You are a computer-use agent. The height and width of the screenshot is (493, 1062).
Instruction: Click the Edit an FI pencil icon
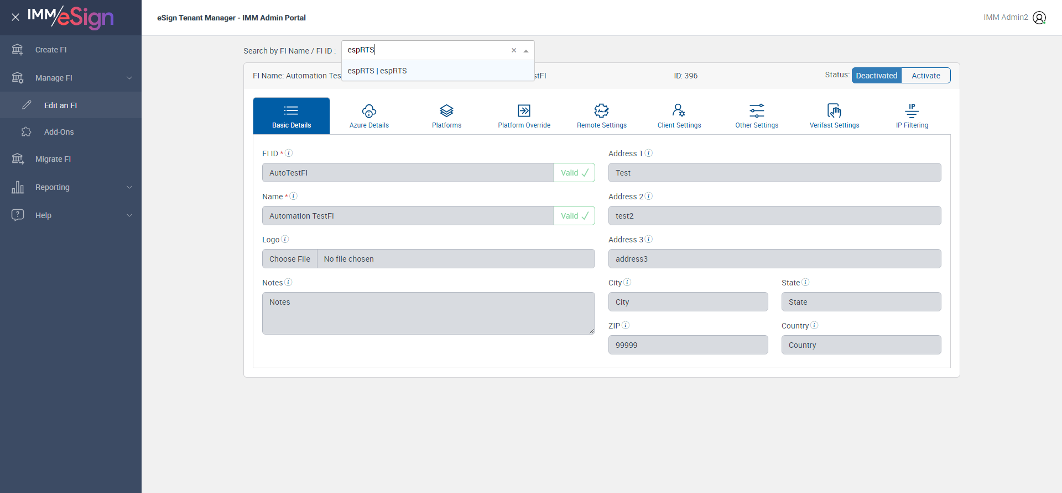click(27, 105)
